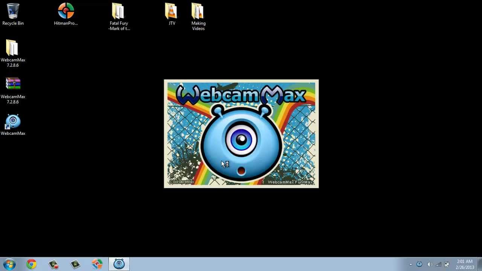Click the WebcamMax taskbar button
Screen dimensions: 482x271
click(x=119, y=264)
